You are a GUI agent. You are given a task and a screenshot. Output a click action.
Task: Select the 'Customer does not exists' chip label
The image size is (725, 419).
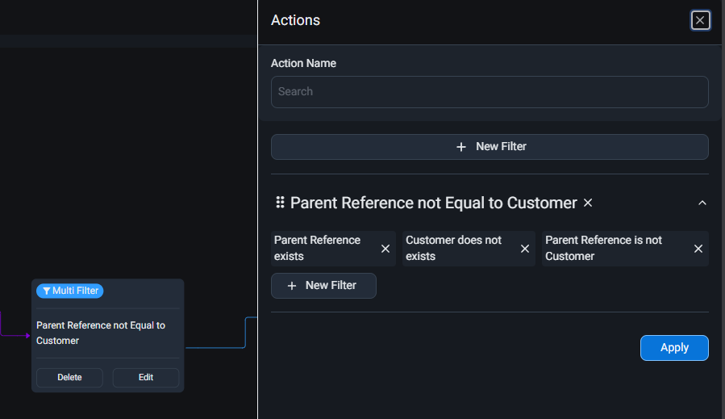tap(453, 248)
